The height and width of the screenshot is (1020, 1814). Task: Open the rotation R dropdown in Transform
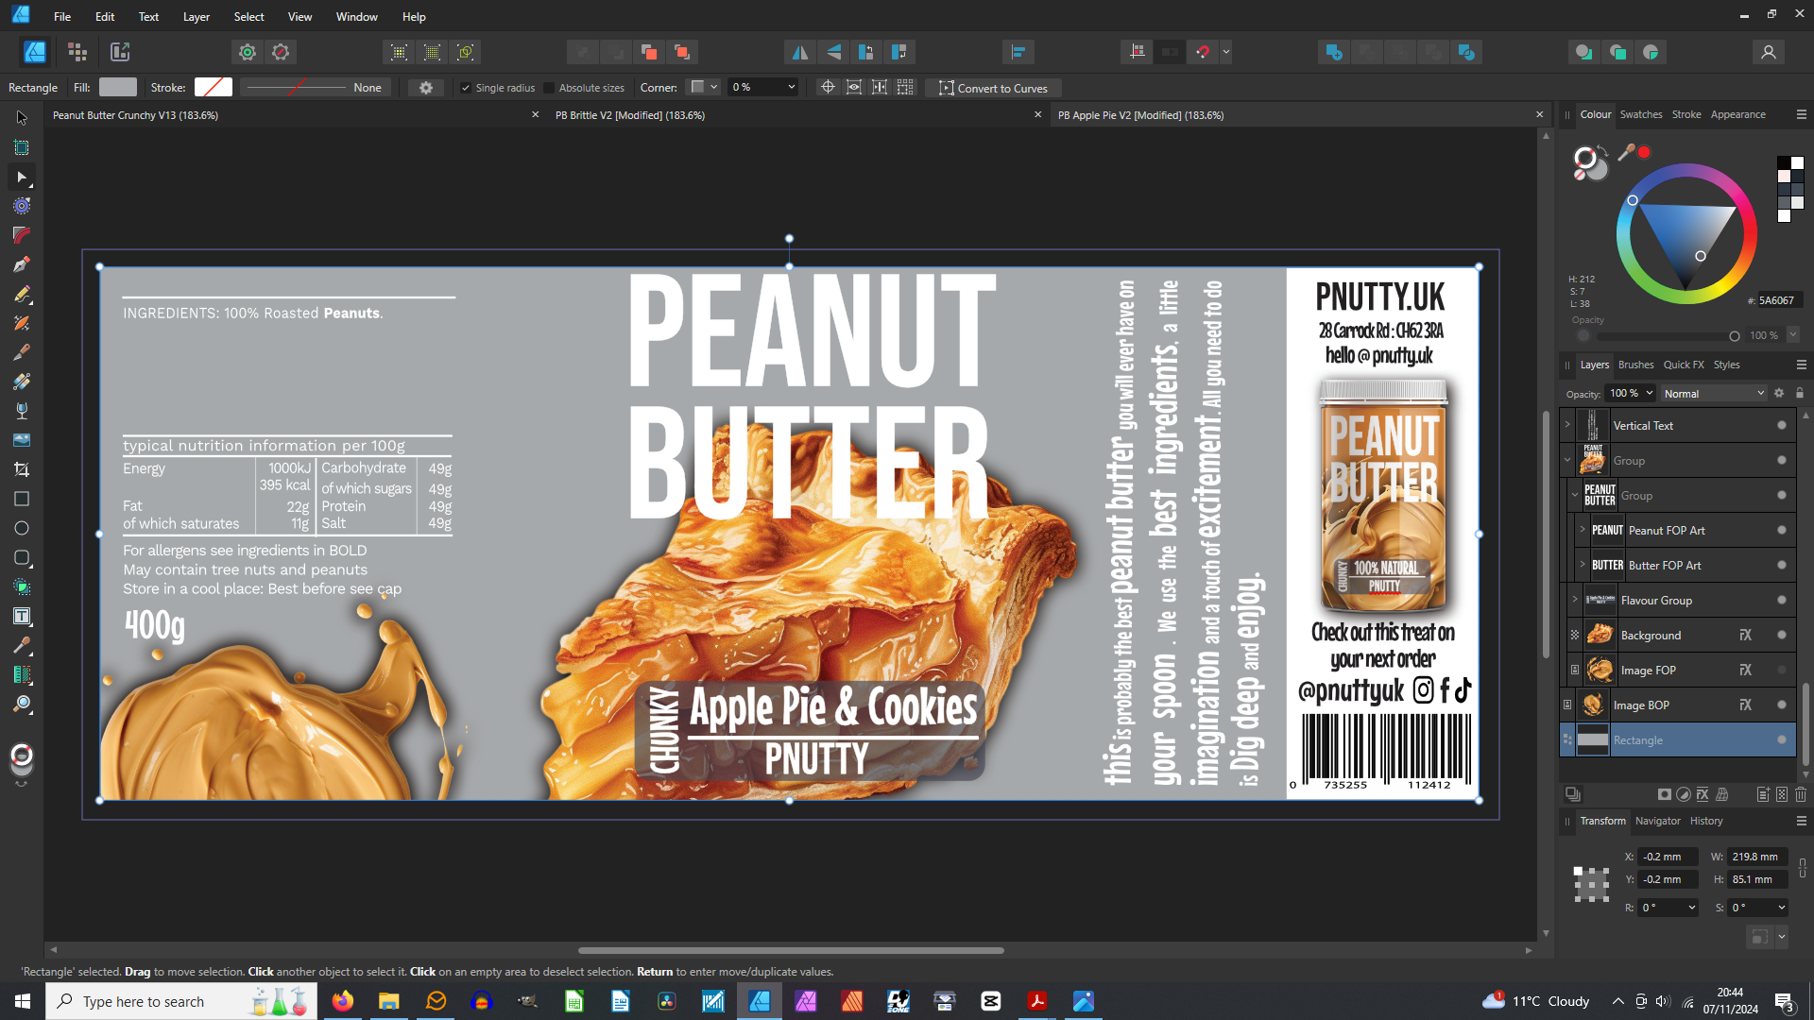(1691, 908)
